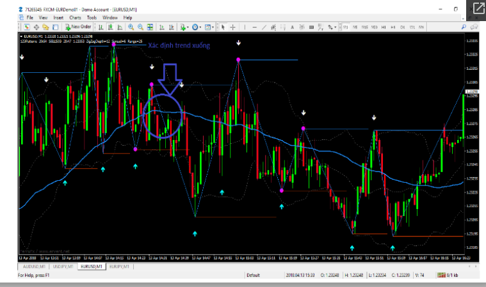486x287 pixels.
Task: Select the crosshair cursor tool
Action: (232, 27)
